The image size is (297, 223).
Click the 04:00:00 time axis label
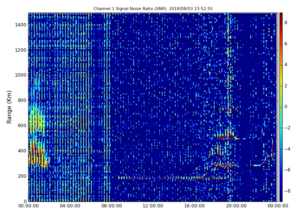click(70, 206)
